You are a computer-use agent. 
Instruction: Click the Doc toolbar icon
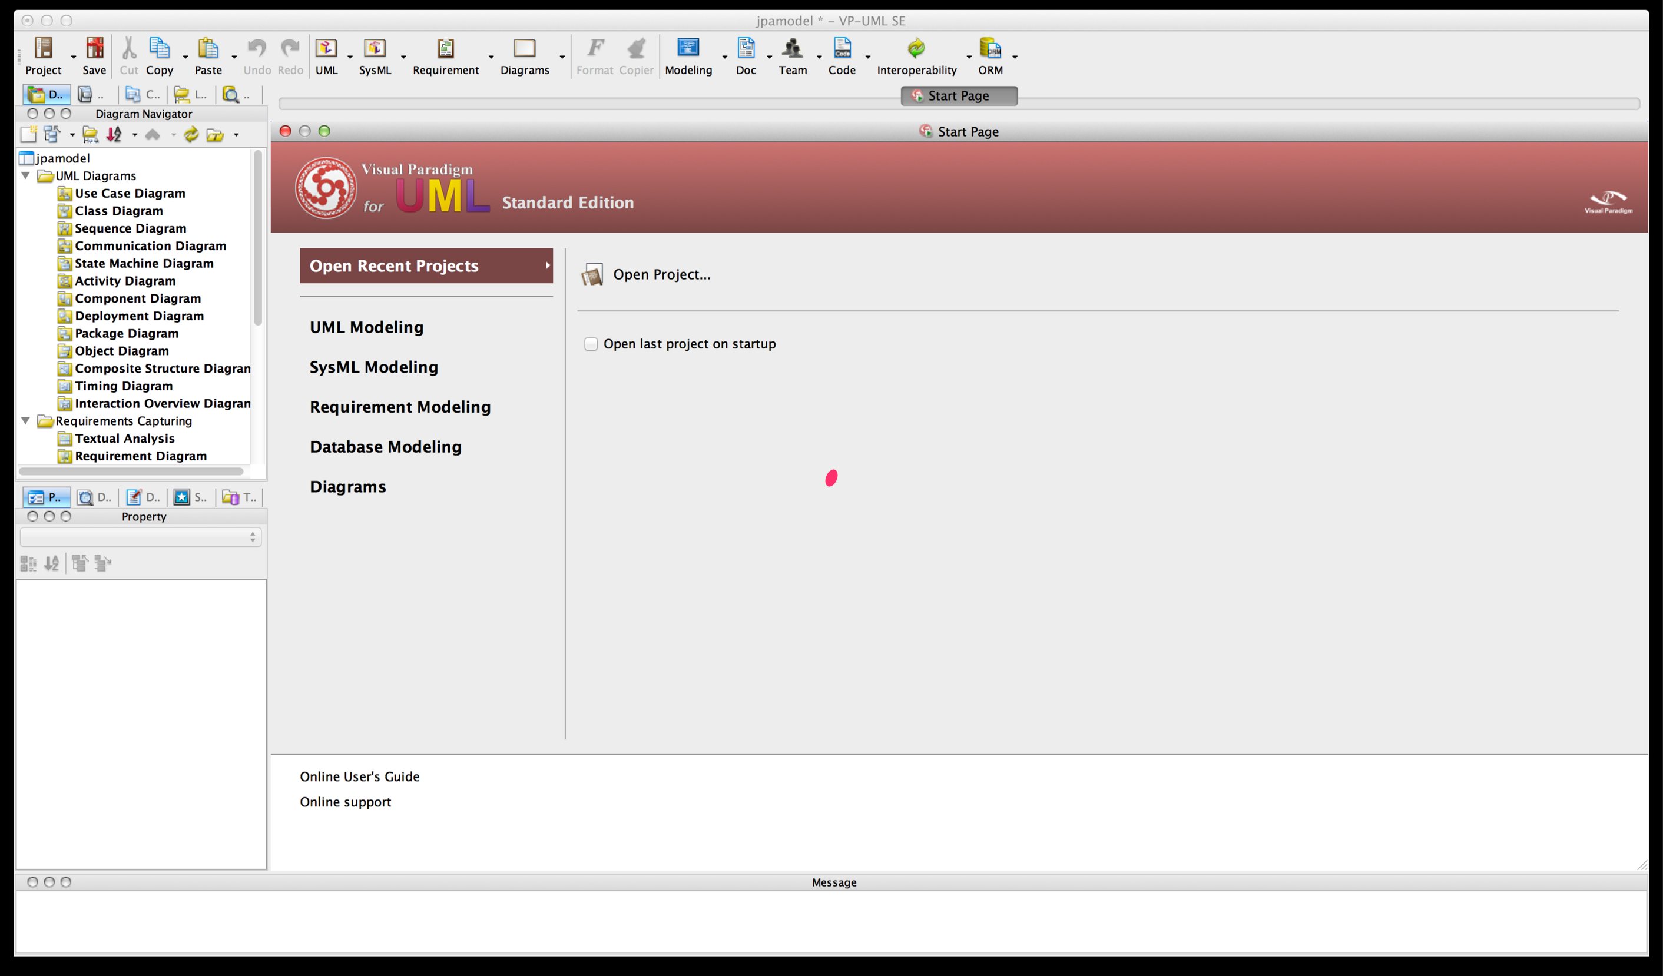click(x=746, y=48)
